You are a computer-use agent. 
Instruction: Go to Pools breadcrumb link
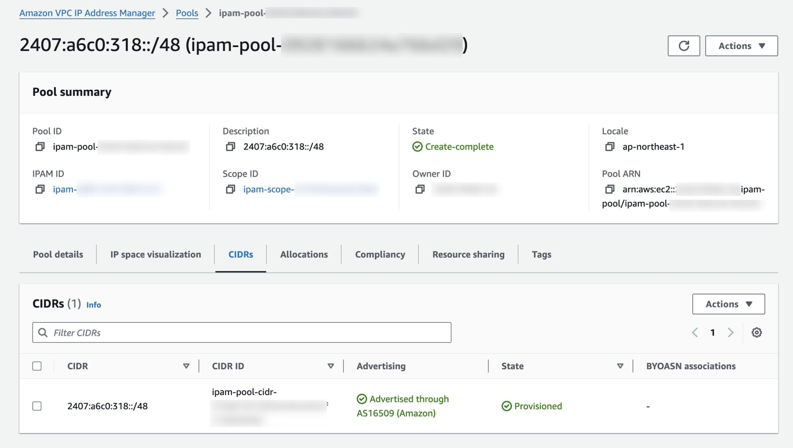(187, 13)
